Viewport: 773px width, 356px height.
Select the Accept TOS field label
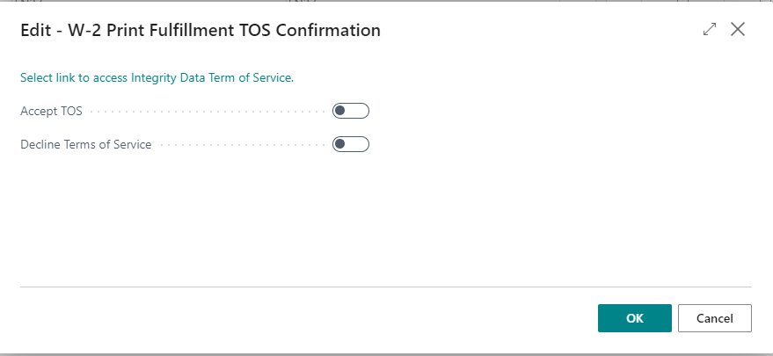tap(51, 112)
